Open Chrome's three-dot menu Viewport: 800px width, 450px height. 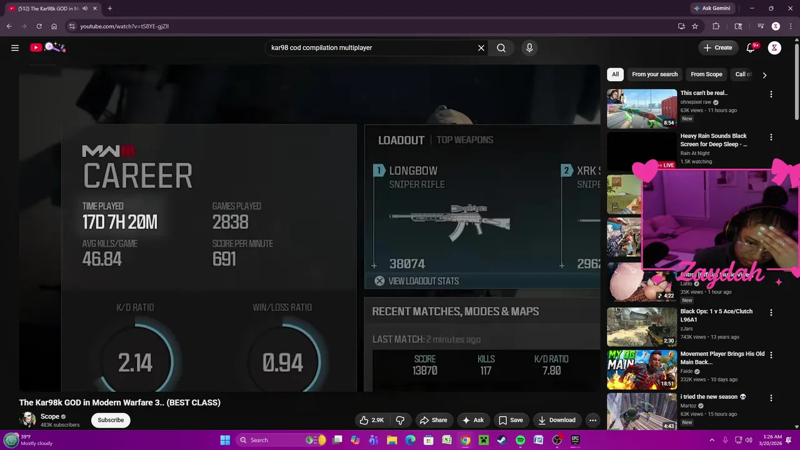(791, 26)
